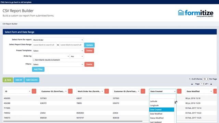This screenshot has height=123, width=219.
Task: Click the date cell 08 Jul, 2016 15:18
Action: pyautogui.click(x=193, y=98)
